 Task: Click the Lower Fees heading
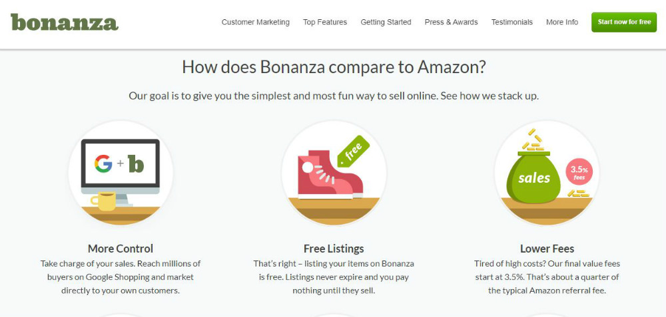tap(547, 249)
